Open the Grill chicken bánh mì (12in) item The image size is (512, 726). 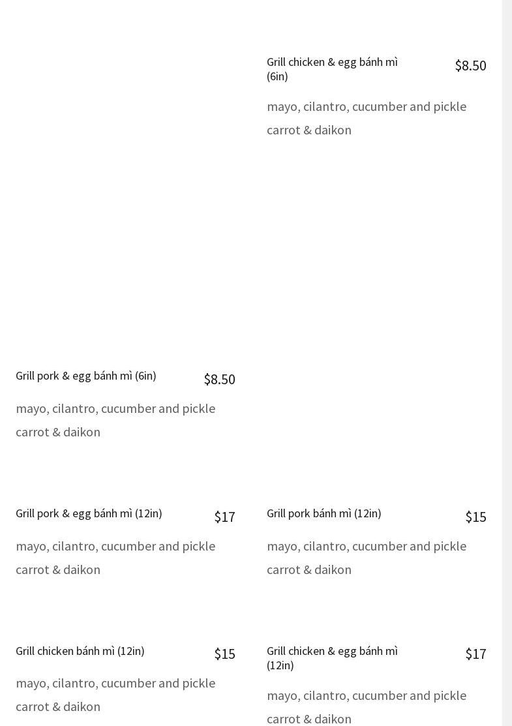[80, 651]
